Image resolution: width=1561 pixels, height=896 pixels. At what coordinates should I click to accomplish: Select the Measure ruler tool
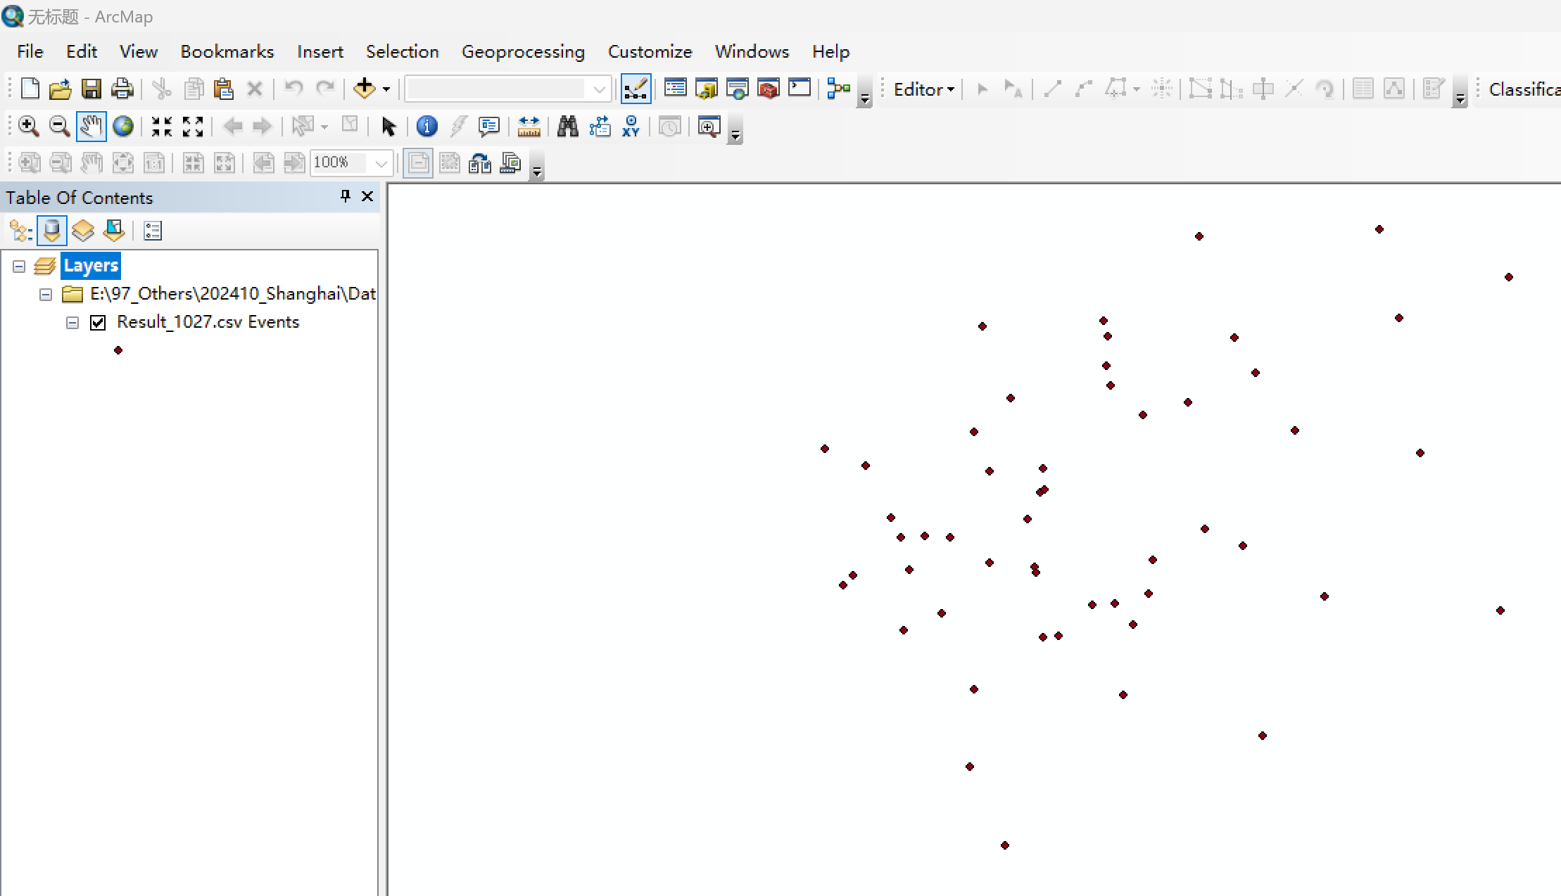click(529, 127)
